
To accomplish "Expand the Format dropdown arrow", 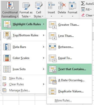I will [72, 16].
